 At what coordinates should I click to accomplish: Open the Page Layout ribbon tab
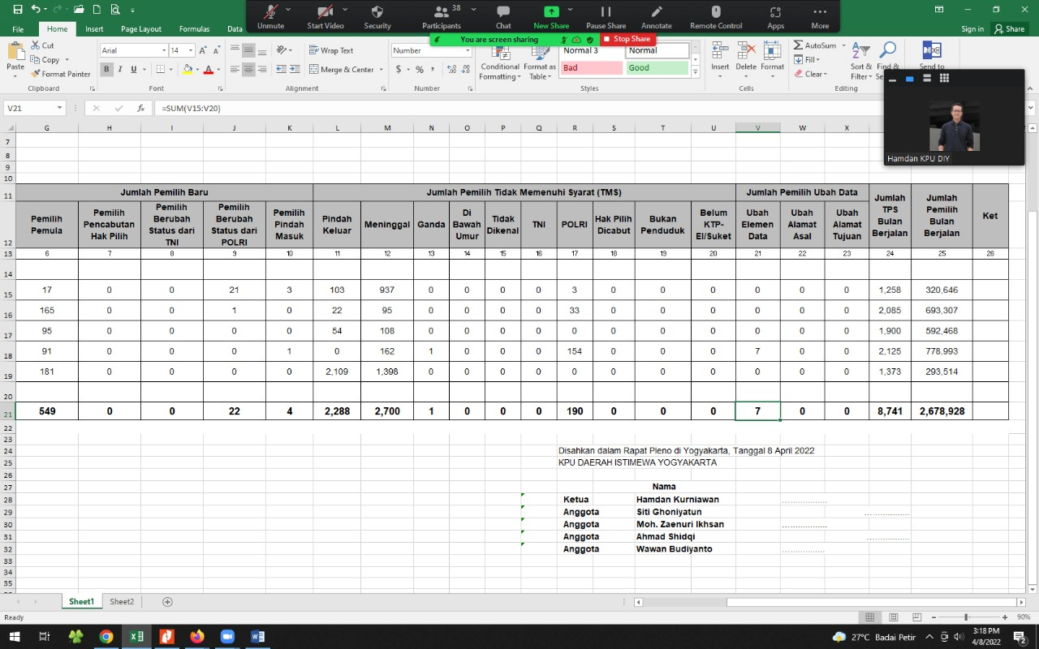point(140,29)
